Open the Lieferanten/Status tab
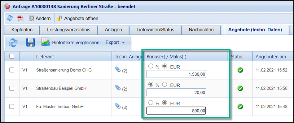Screen dimensions: 294x123 156,30
